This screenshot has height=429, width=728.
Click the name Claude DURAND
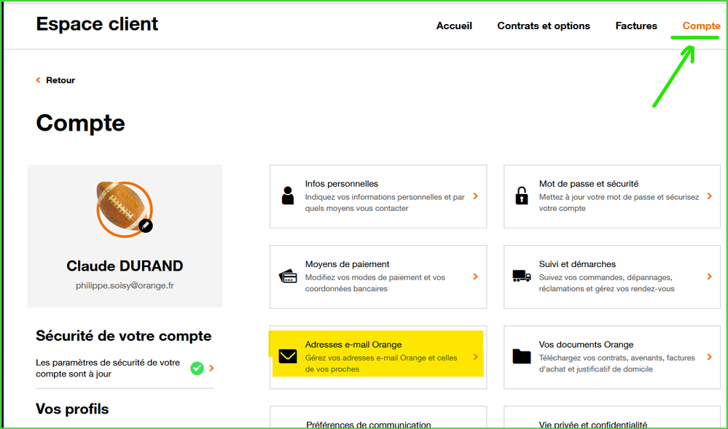(125, 266)
